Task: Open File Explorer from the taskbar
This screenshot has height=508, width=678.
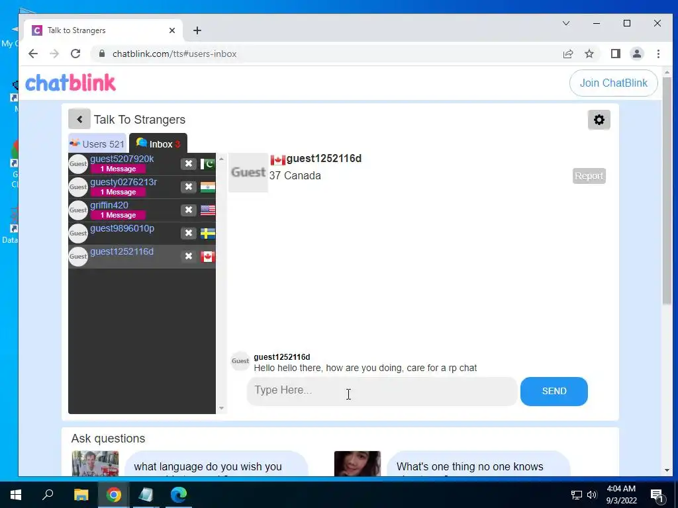Action: pos(81,495)
